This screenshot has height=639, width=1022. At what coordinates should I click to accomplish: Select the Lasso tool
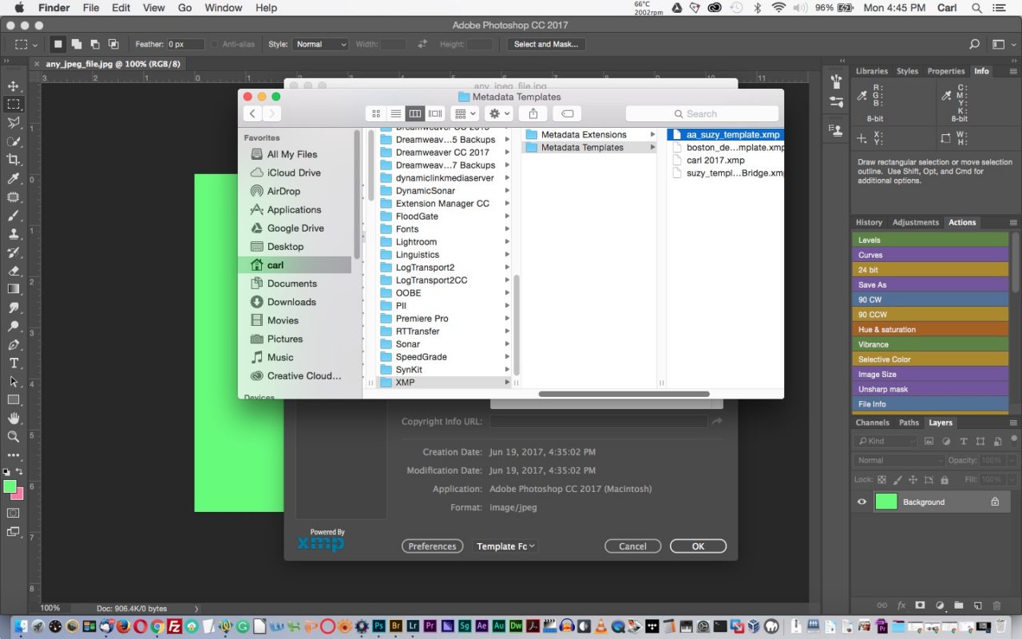click(14, 122)
